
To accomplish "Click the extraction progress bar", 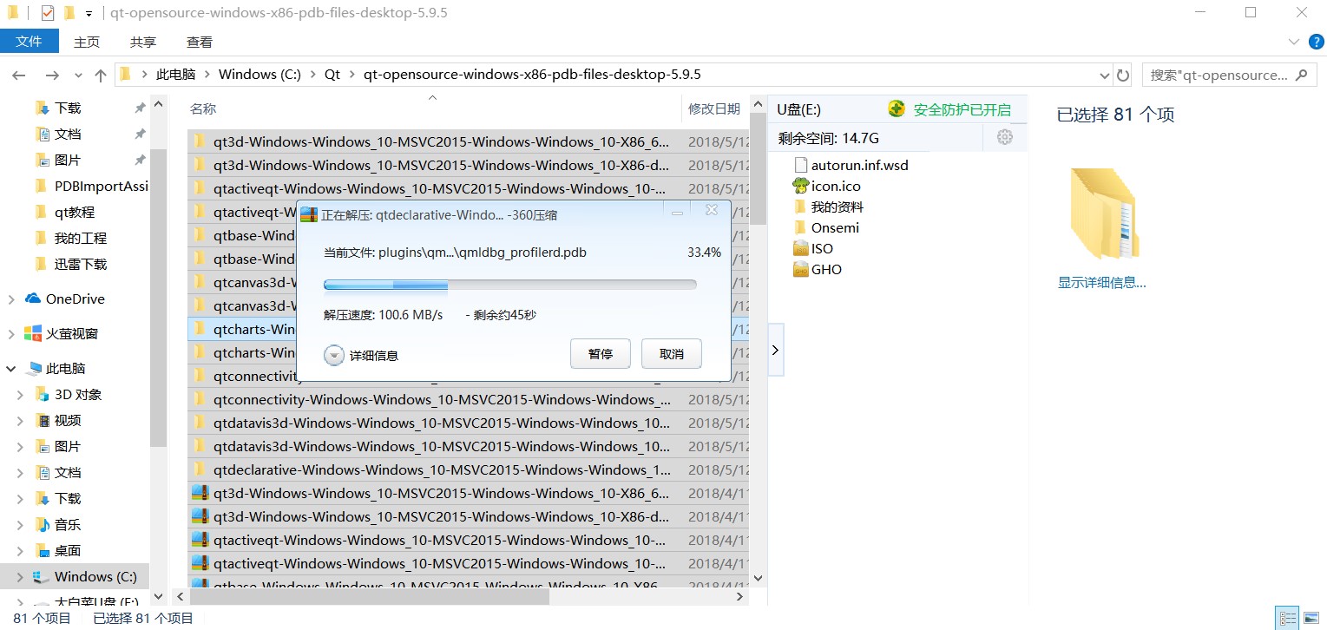I will click(509, 284).
